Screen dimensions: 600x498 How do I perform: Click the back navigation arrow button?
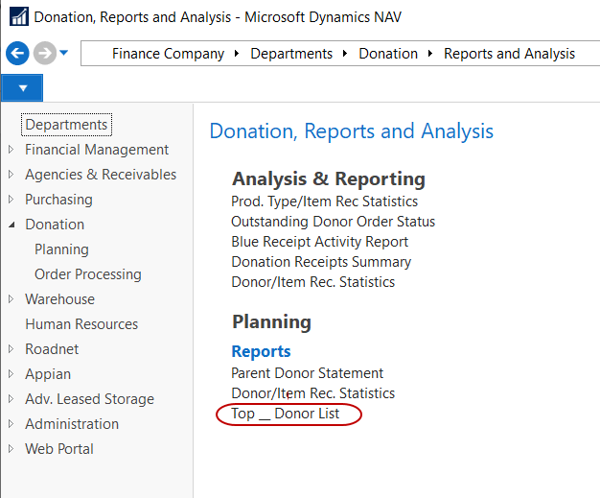coord(16,54)
